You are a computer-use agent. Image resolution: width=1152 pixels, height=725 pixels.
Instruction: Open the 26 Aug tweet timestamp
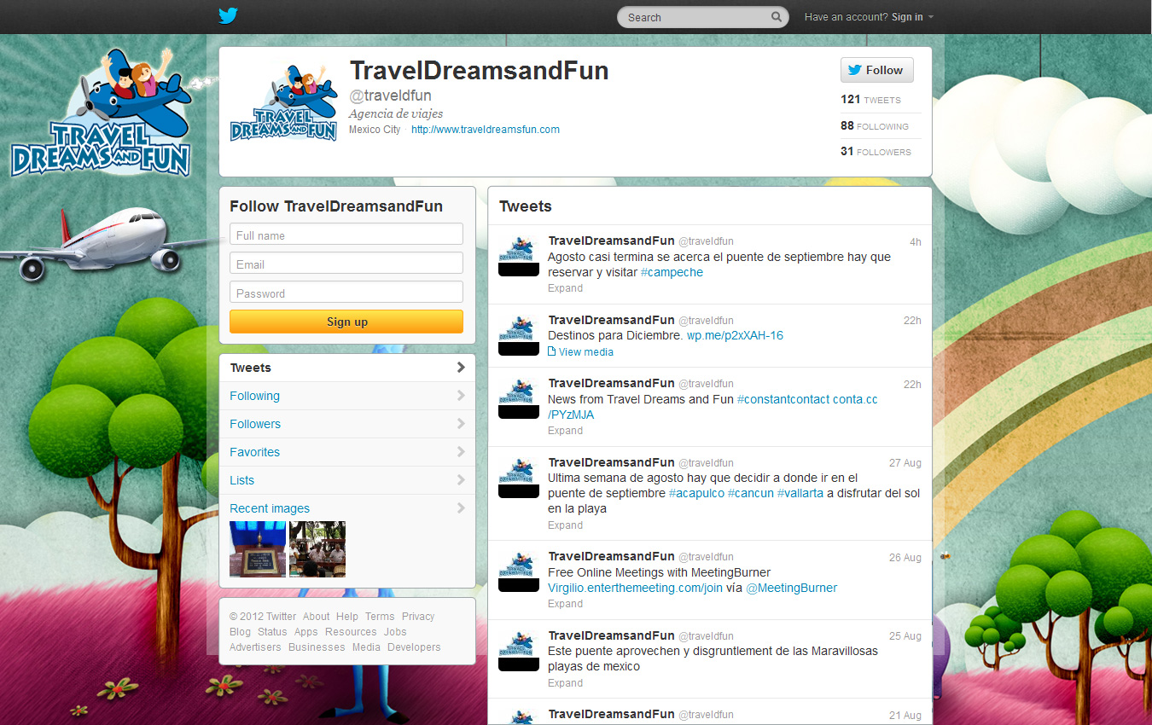point(905,558)
